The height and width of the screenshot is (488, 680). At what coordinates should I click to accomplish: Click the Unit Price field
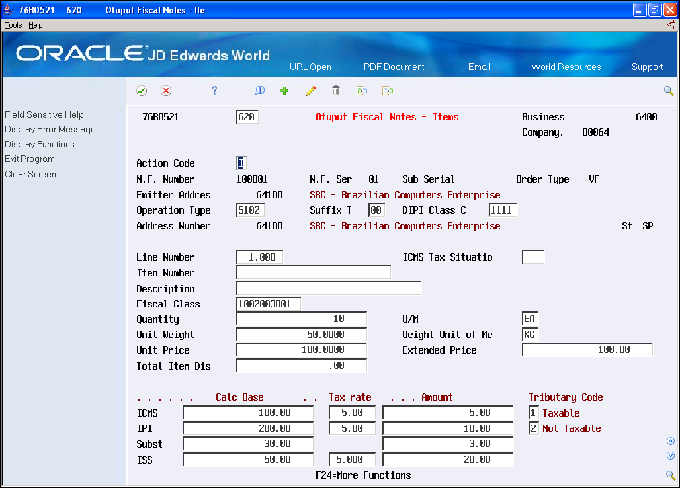click(x=302, y=350)
